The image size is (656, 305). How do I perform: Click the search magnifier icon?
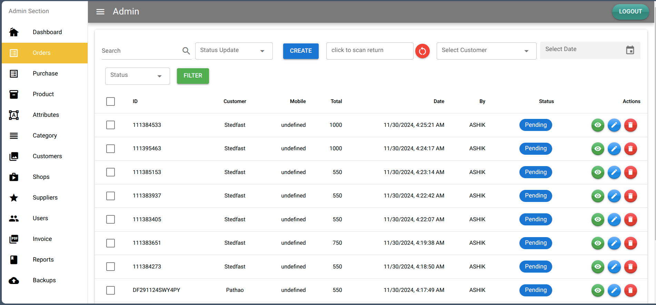tap(186, 51)
